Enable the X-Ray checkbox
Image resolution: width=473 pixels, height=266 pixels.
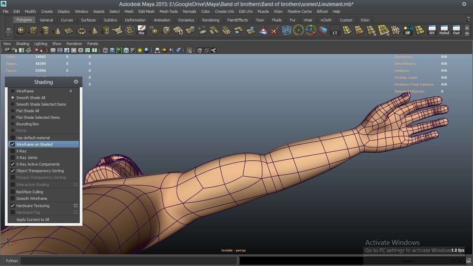13,151
